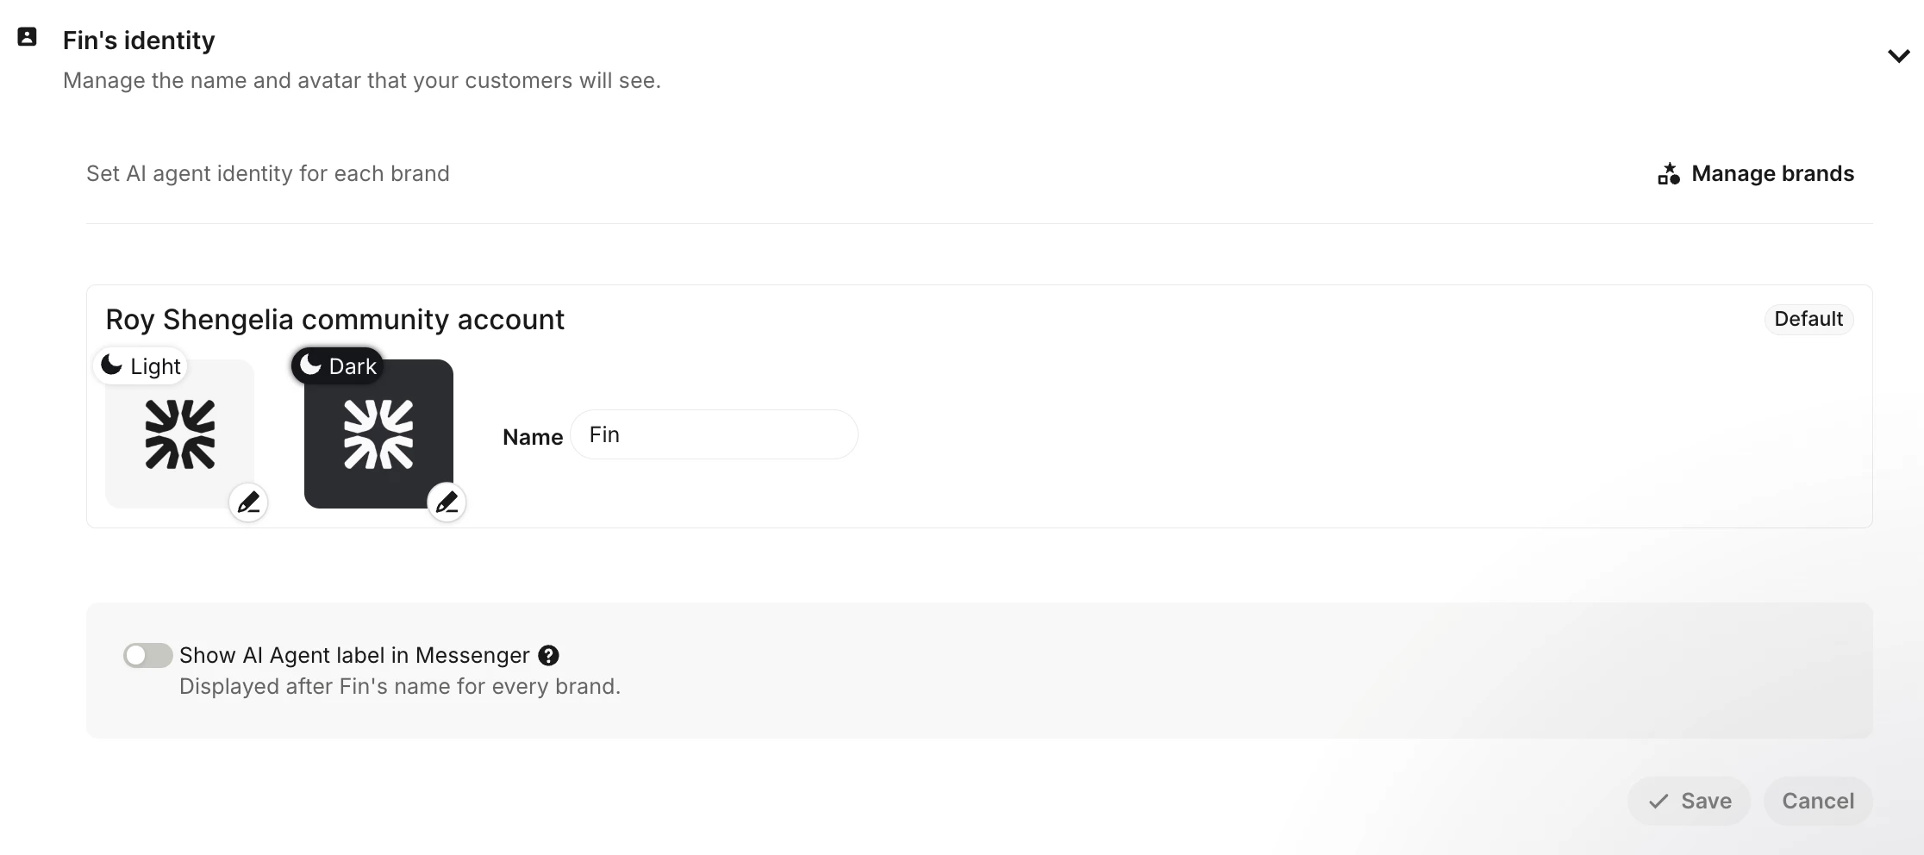Click the Cancel button

click(1818, 801)
